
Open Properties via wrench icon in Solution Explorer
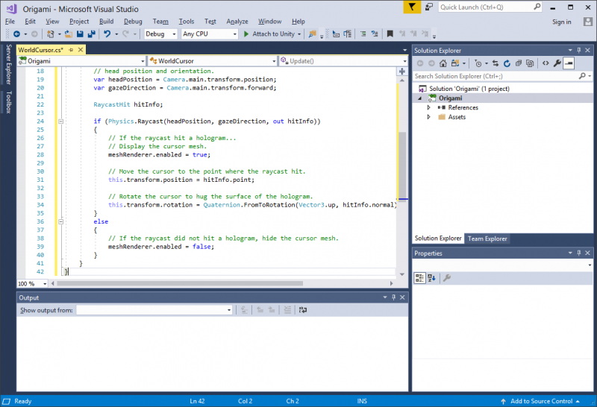click(557, 63)
